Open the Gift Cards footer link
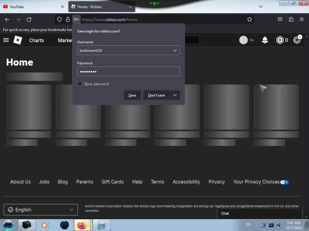Viewport: 309px width, 231px height. (x=113, y=182)
